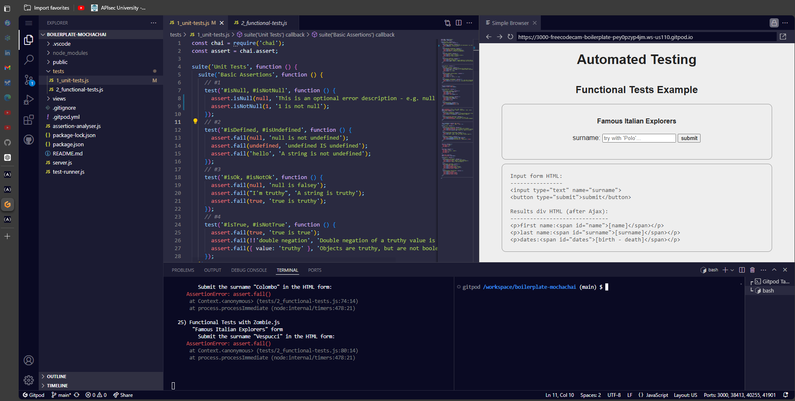Viewport: 795px width, 401px height.
Task: Click the submit button in the Famous Italian Explorers form
Action: [689, 138]
